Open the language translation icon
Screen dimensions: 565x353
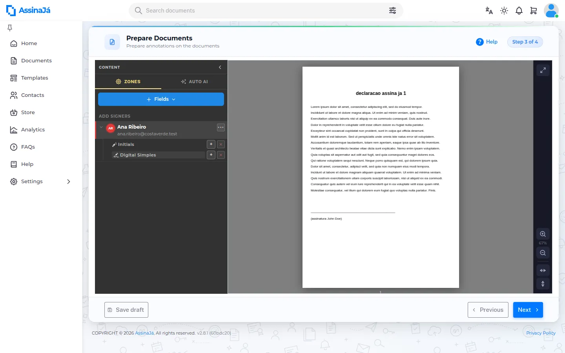point(489,11)
